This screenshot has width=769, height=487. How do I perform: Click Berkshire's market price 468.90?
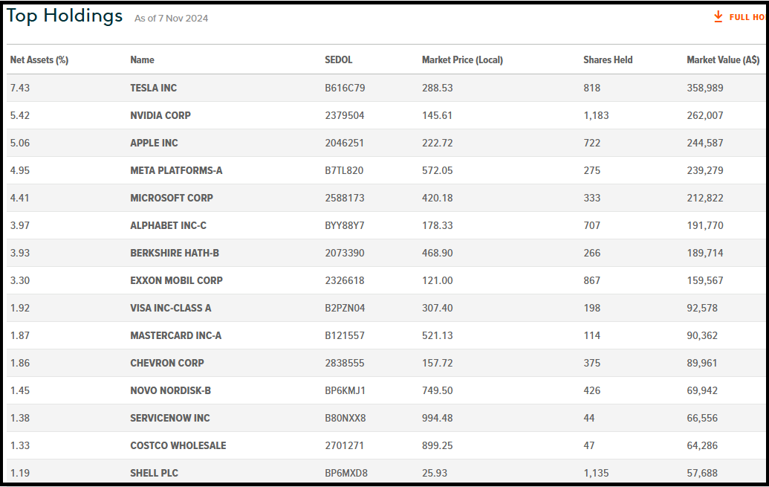(438, 253)
